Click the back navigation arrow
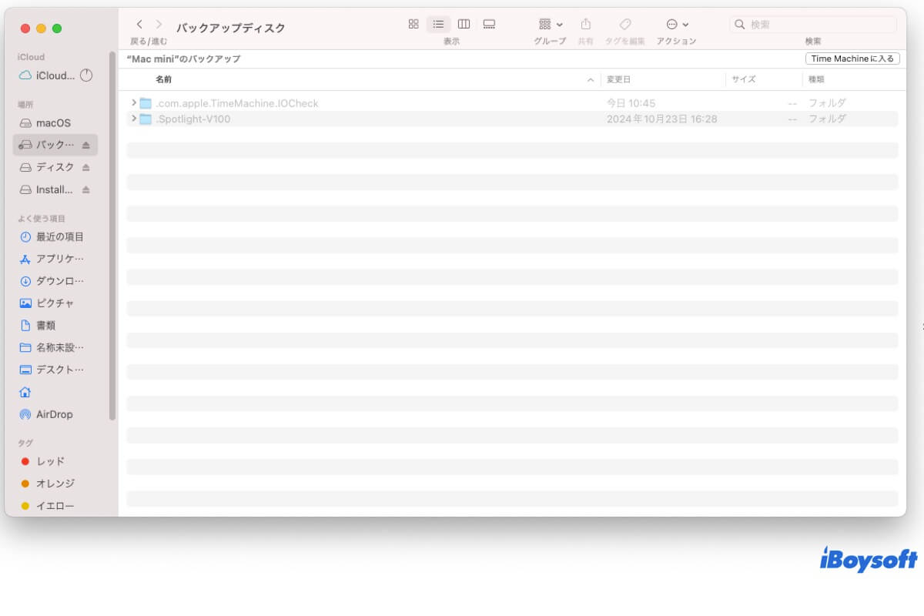Image resolution: width=924 pixels, height=616 pixels. coord(138,24)
